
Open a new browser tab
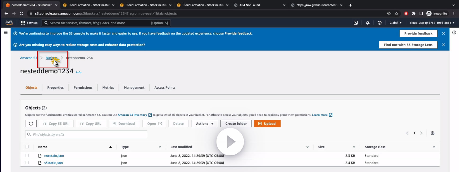350,5
